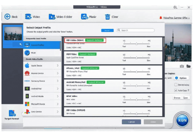Screen dimensions: 193x132
Task: Open the Target Format icon
Action: coord(12,113)
